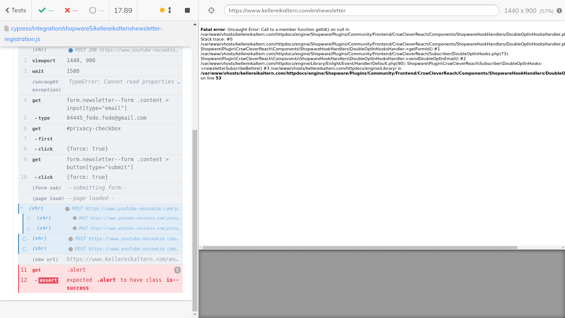Screen dimensions: 565x318
Task: Open the selector playground crosshair
Action: (x=211, y=10)
